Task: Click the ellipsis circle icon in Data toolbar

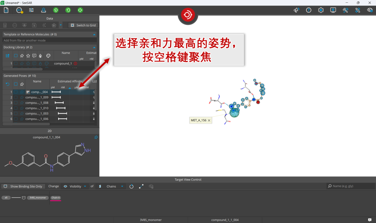Action: point(15,25)
